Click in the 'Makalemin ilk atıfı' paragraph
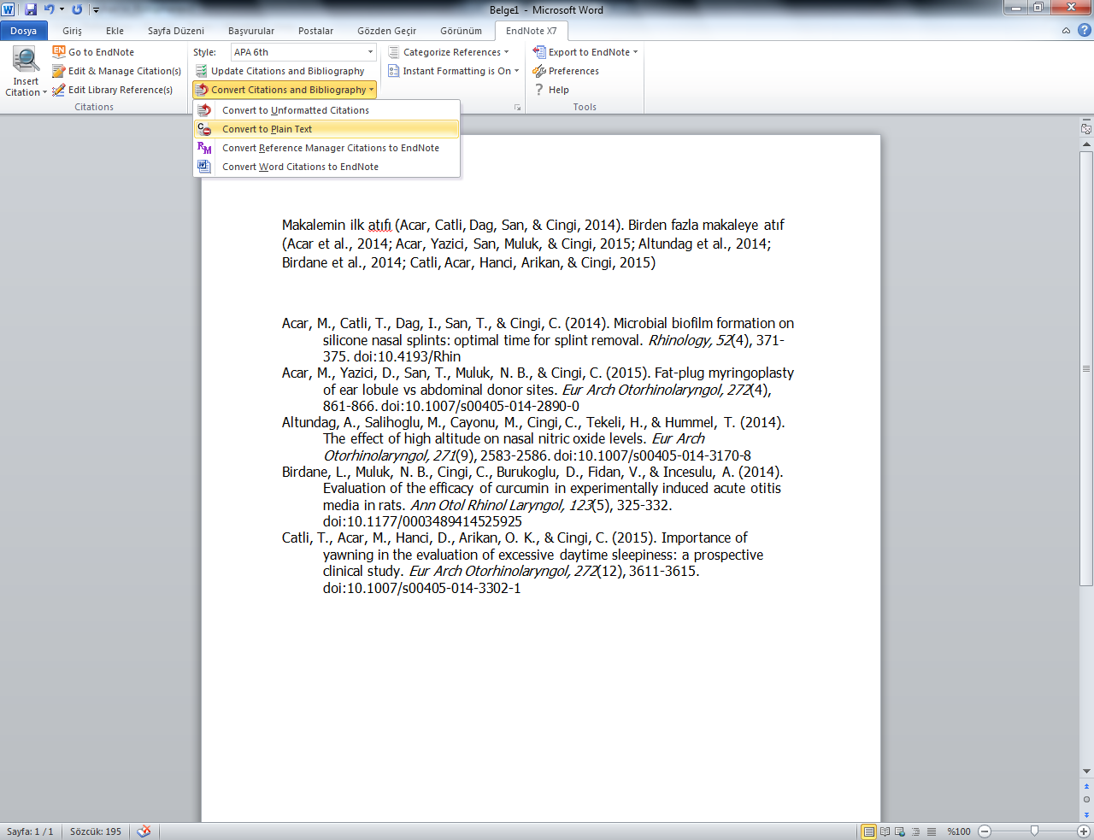1094x840 pixels. (x=533, y=244)
